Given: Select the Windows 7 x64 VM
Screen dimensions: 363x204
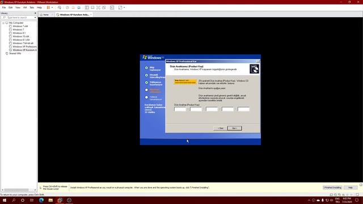Looking at the screenshot, I should point(20,27).
